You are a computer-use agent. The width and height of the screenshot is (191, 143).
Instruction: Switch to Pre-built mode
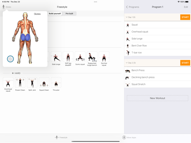(x=69, y=14)
